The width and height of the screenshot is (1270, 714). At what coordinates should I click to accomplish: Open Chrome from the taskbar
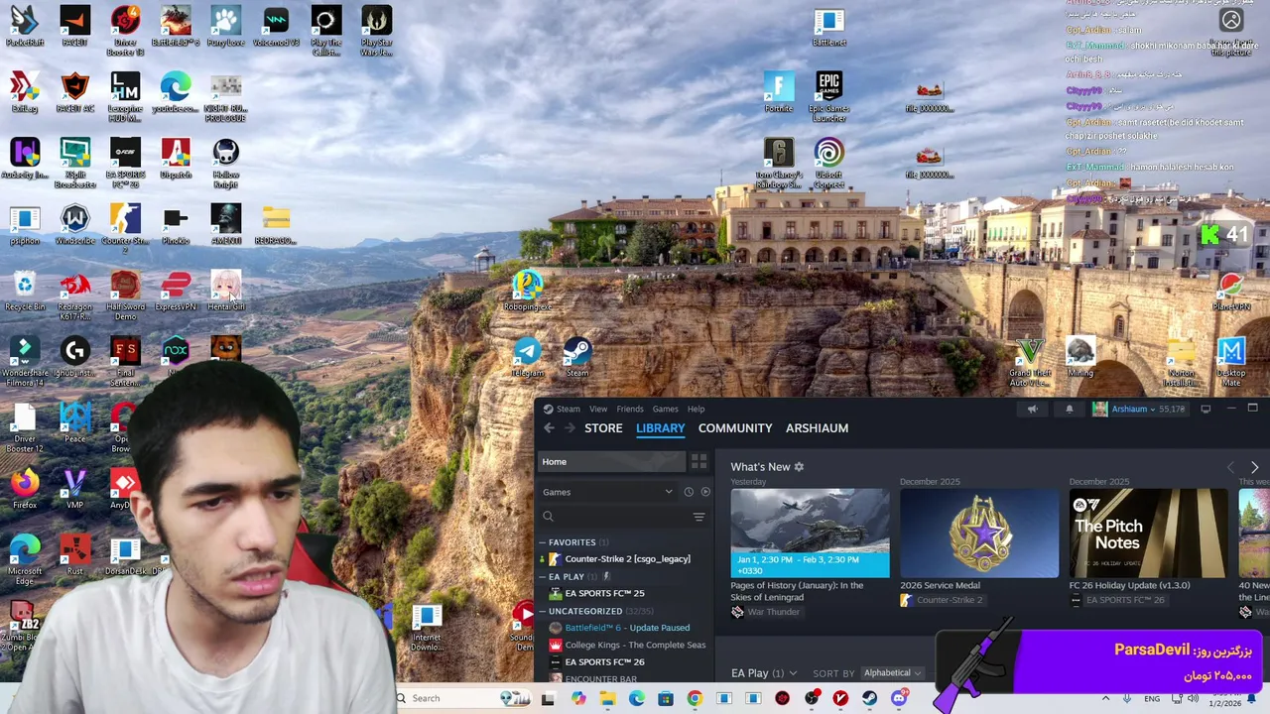click(695, 698)
